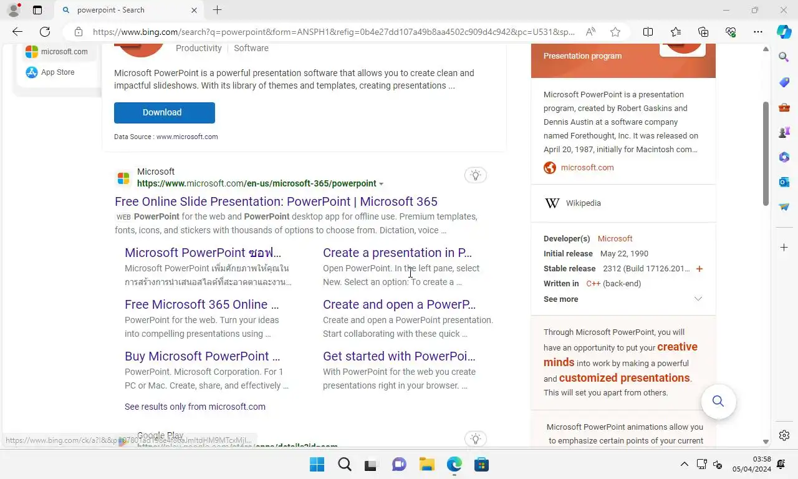Open Microsoft Store from taskbar
This screenshot has height=479, width=798.
(x=481, y=465)
